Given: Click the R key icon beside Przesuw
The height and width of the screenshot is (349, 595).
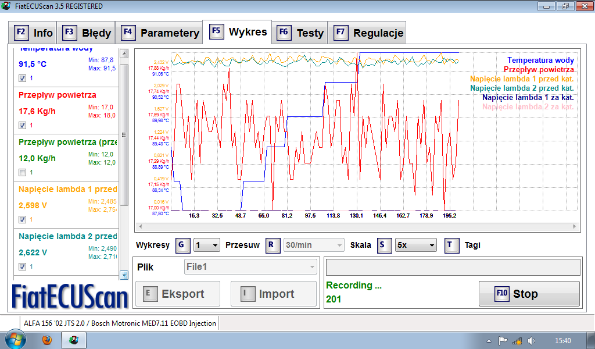Looking at the screenshot, I should coord(273,245).
